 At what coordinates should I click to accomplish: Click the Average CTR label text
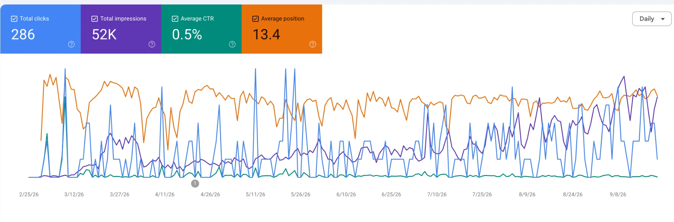tap(197, 19)
